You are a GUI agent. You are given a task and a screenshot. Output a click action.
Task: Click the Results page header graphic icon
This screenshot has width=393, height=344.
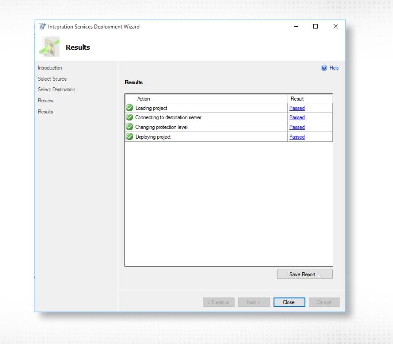[x=49, y=46]
